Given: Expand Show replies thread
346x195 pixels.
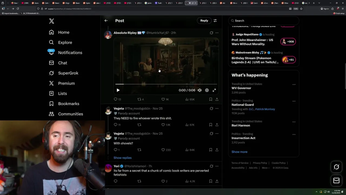Looking at the screenshot, I should [x=122, y=158].
